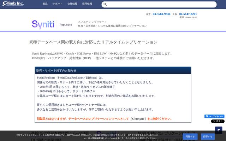Call Tokyo number 03-3660-9336
The height and width of the screenshot is (141, 226).
(x=161, y=14)
